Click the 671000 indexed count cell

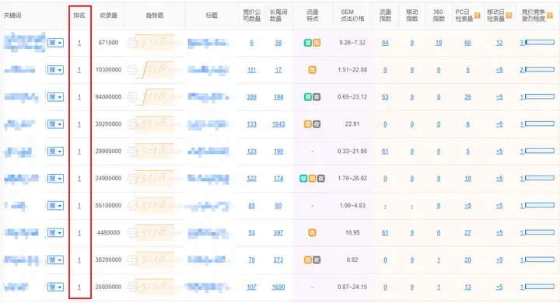108,43
